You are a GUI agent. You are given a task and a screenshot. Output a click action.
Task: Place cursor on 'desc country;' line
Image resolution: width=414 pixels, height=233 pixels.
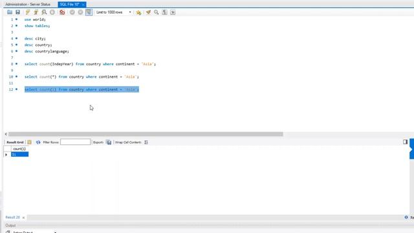38,45
